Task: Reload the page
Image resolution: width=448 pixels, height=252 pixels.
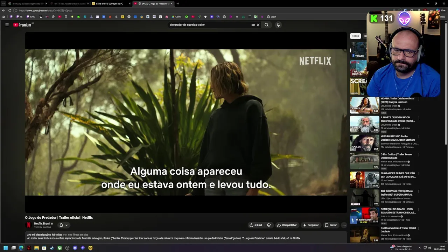Action: (x=10, y=10)
